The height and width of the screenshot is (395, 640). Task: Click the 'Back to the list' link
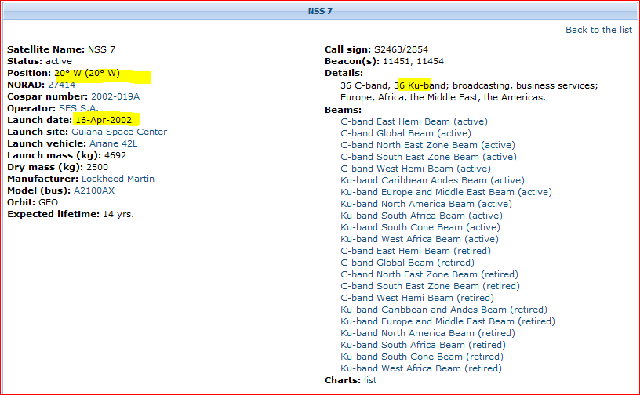point(598,30)
